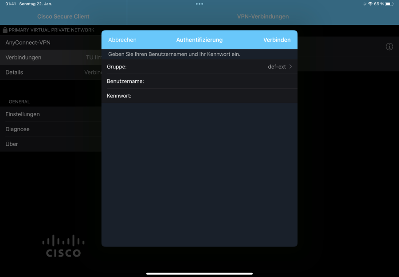Image resolution: width=399 pixels, height=277 pixels.
Task: Open Einstellungen in the General section
Action: (51, 114)
